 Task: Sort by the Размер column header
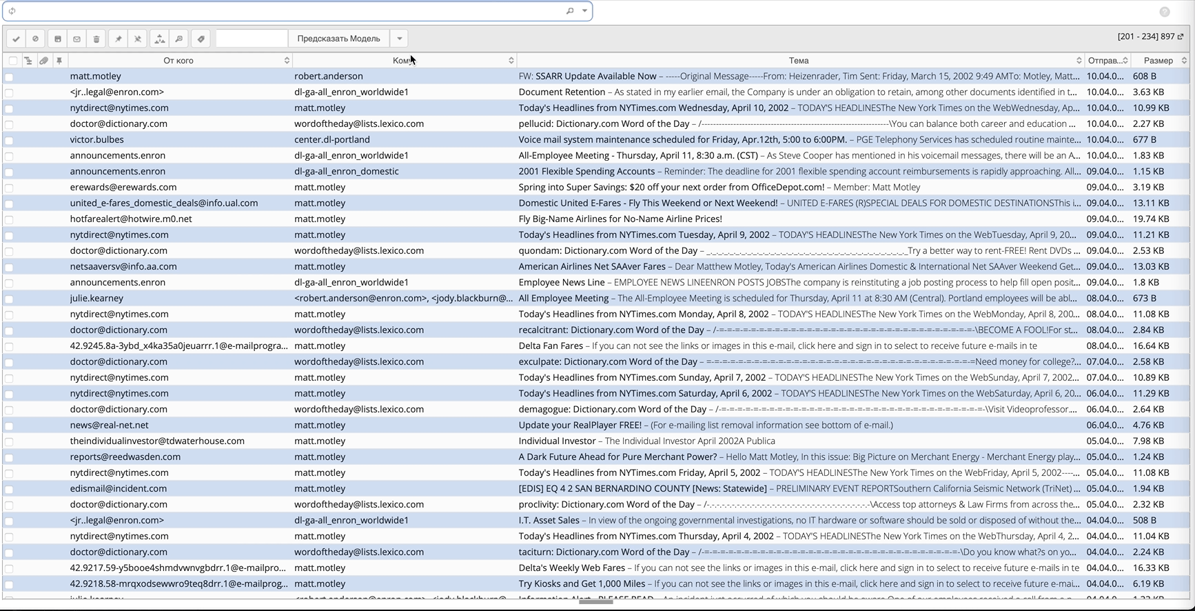click(1158, 61)
